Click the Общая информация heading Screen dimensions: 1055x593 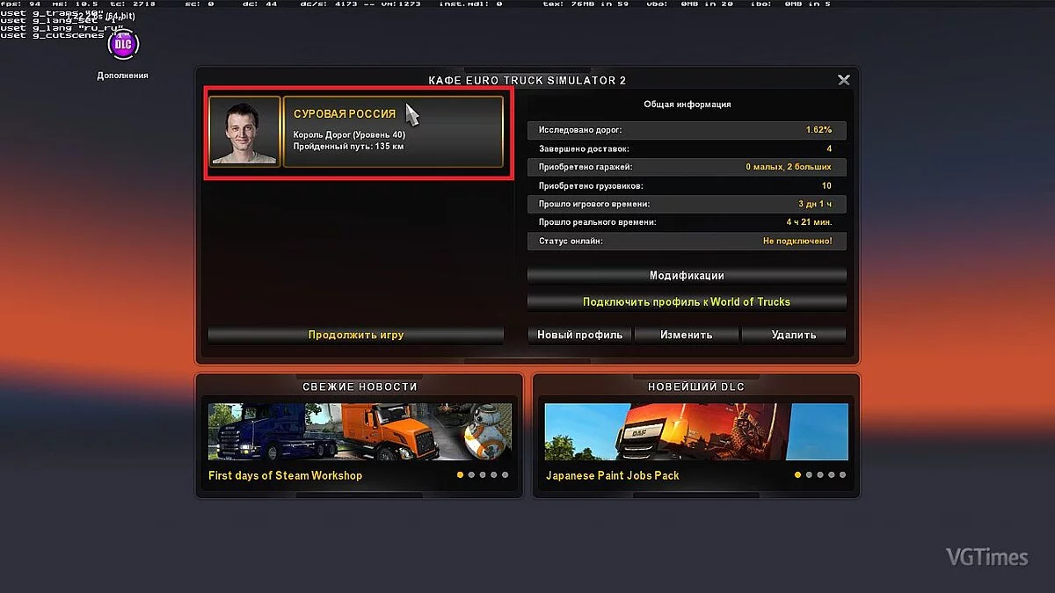687,105
